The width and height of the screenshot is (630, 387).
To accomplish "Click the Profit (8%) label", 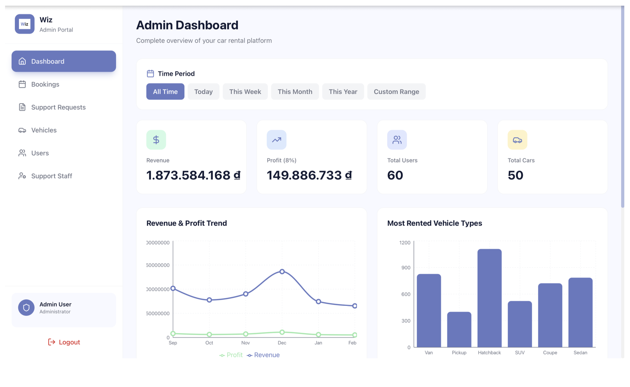I will click(282, 160).
